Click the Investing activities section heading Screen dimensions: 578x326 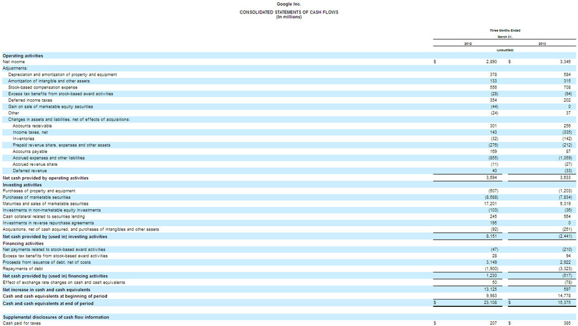coord(22,185)
